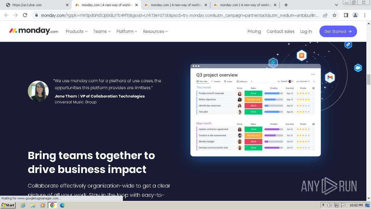Open the Pricing page
Viewport: 371px width, 209px height.
(254, 31)
